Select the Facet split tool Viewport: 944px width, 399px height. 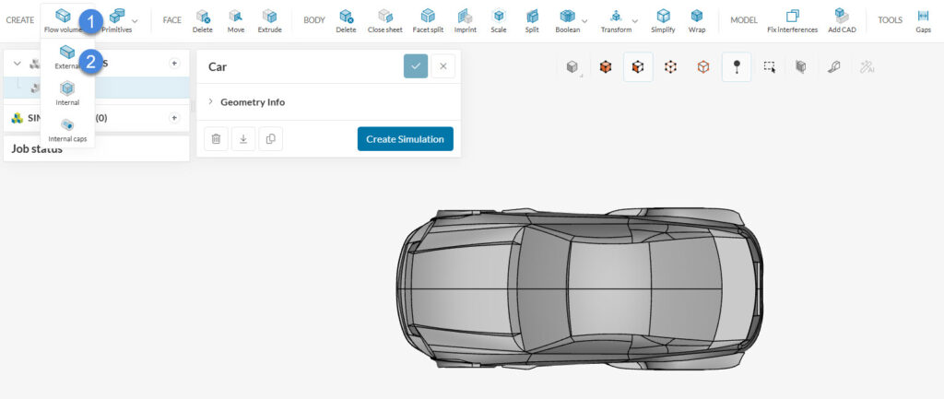point(427,19)
